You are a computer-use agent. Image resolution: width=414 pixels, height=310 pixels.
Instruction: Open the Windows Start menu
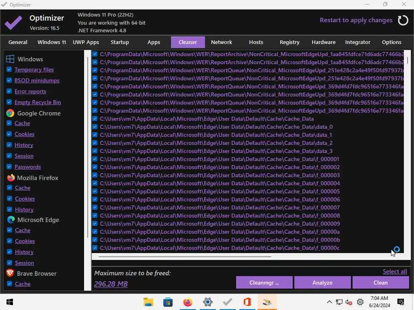(x=10, y=302)
